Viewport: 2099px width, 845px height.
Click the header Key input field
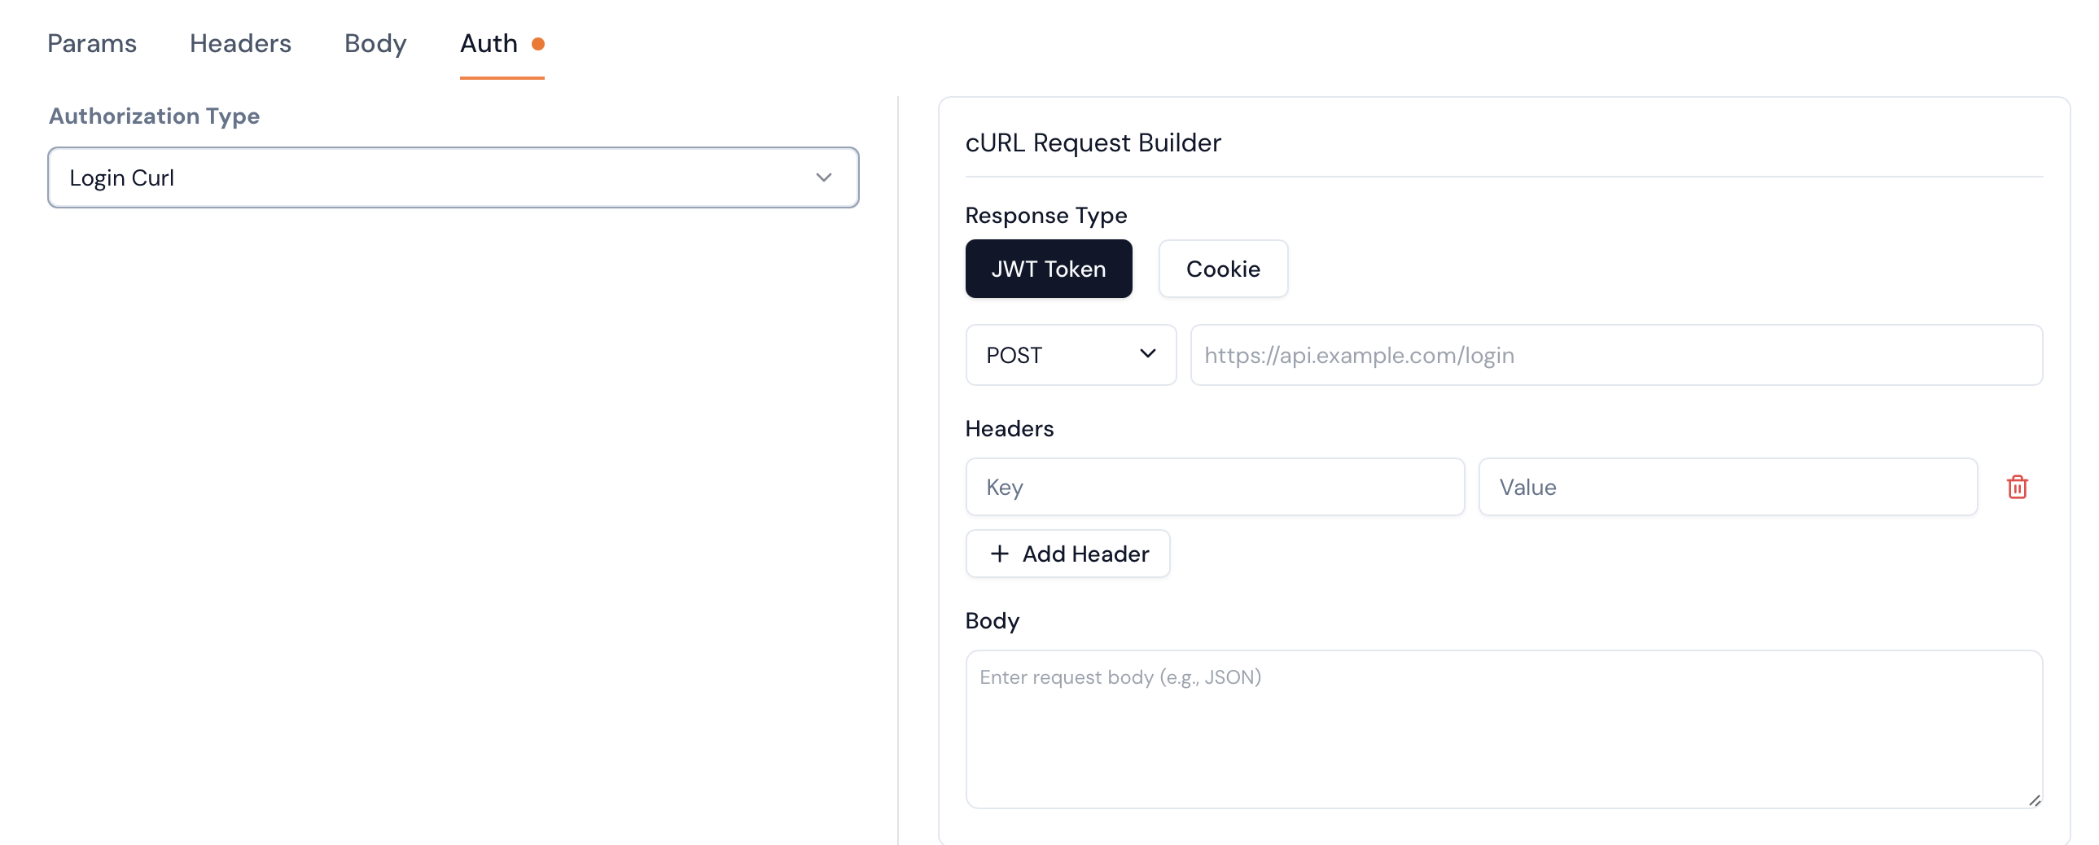(1214, 488)
